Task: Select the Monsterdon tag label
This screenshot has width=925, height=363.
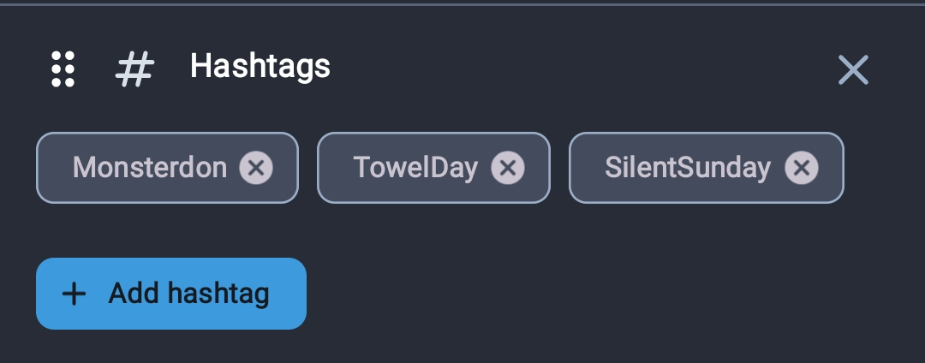Action: [149, 168]
